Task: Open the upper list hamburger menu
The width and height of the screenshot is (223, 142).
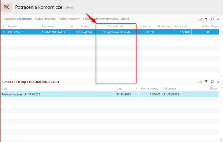Action: pyautogui.click(x=218, y=19)
